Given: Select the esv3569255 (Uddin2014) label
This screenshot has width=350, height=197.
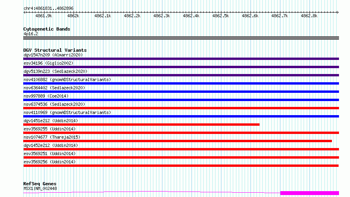Looking at the screenshot, I should point(50,129).
